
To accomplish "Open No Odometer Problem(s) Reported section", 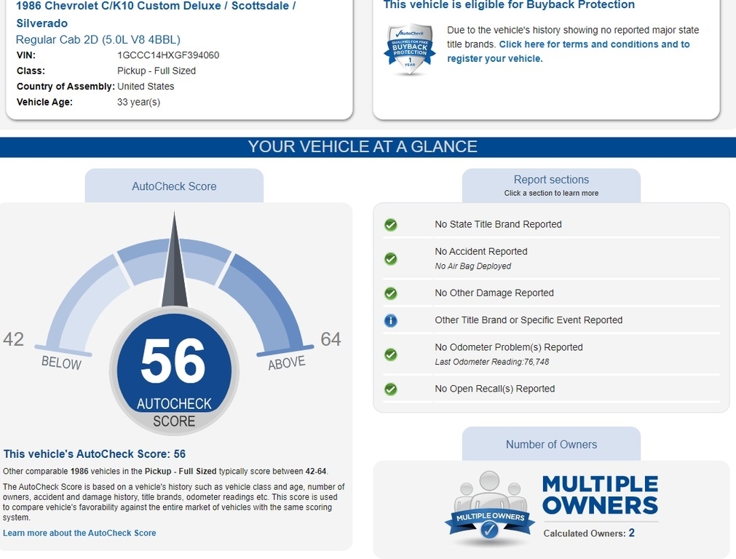I will coord(508,347).
